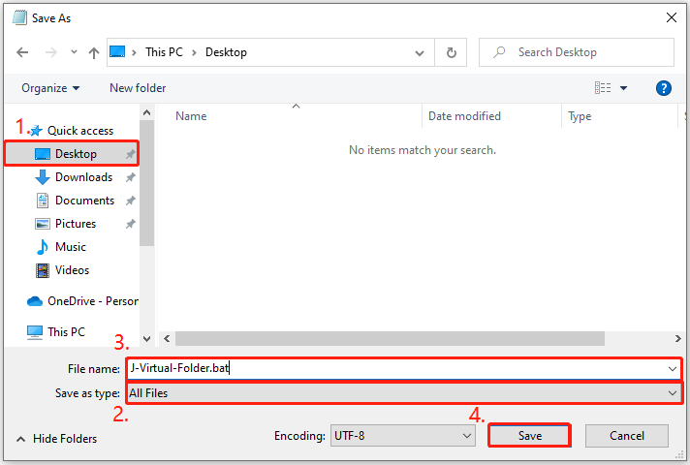Click the pin icon beside Pictures
This screenshot has height=465, width=690.
pos(130,224)
